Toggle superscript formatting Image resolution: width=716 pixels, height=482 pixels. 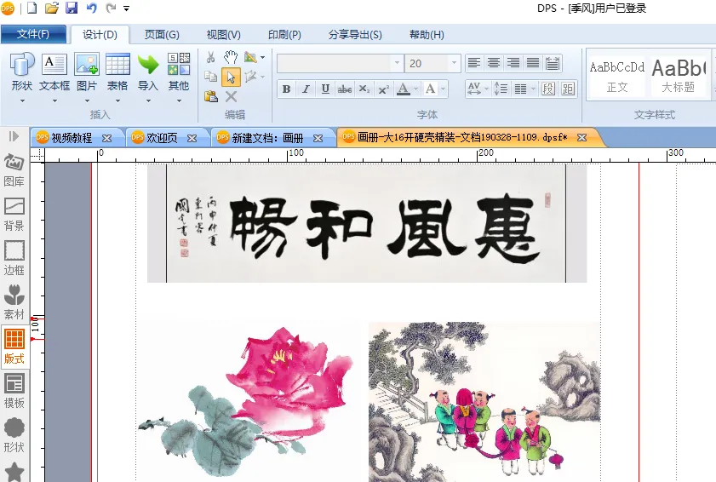[384, 89]
